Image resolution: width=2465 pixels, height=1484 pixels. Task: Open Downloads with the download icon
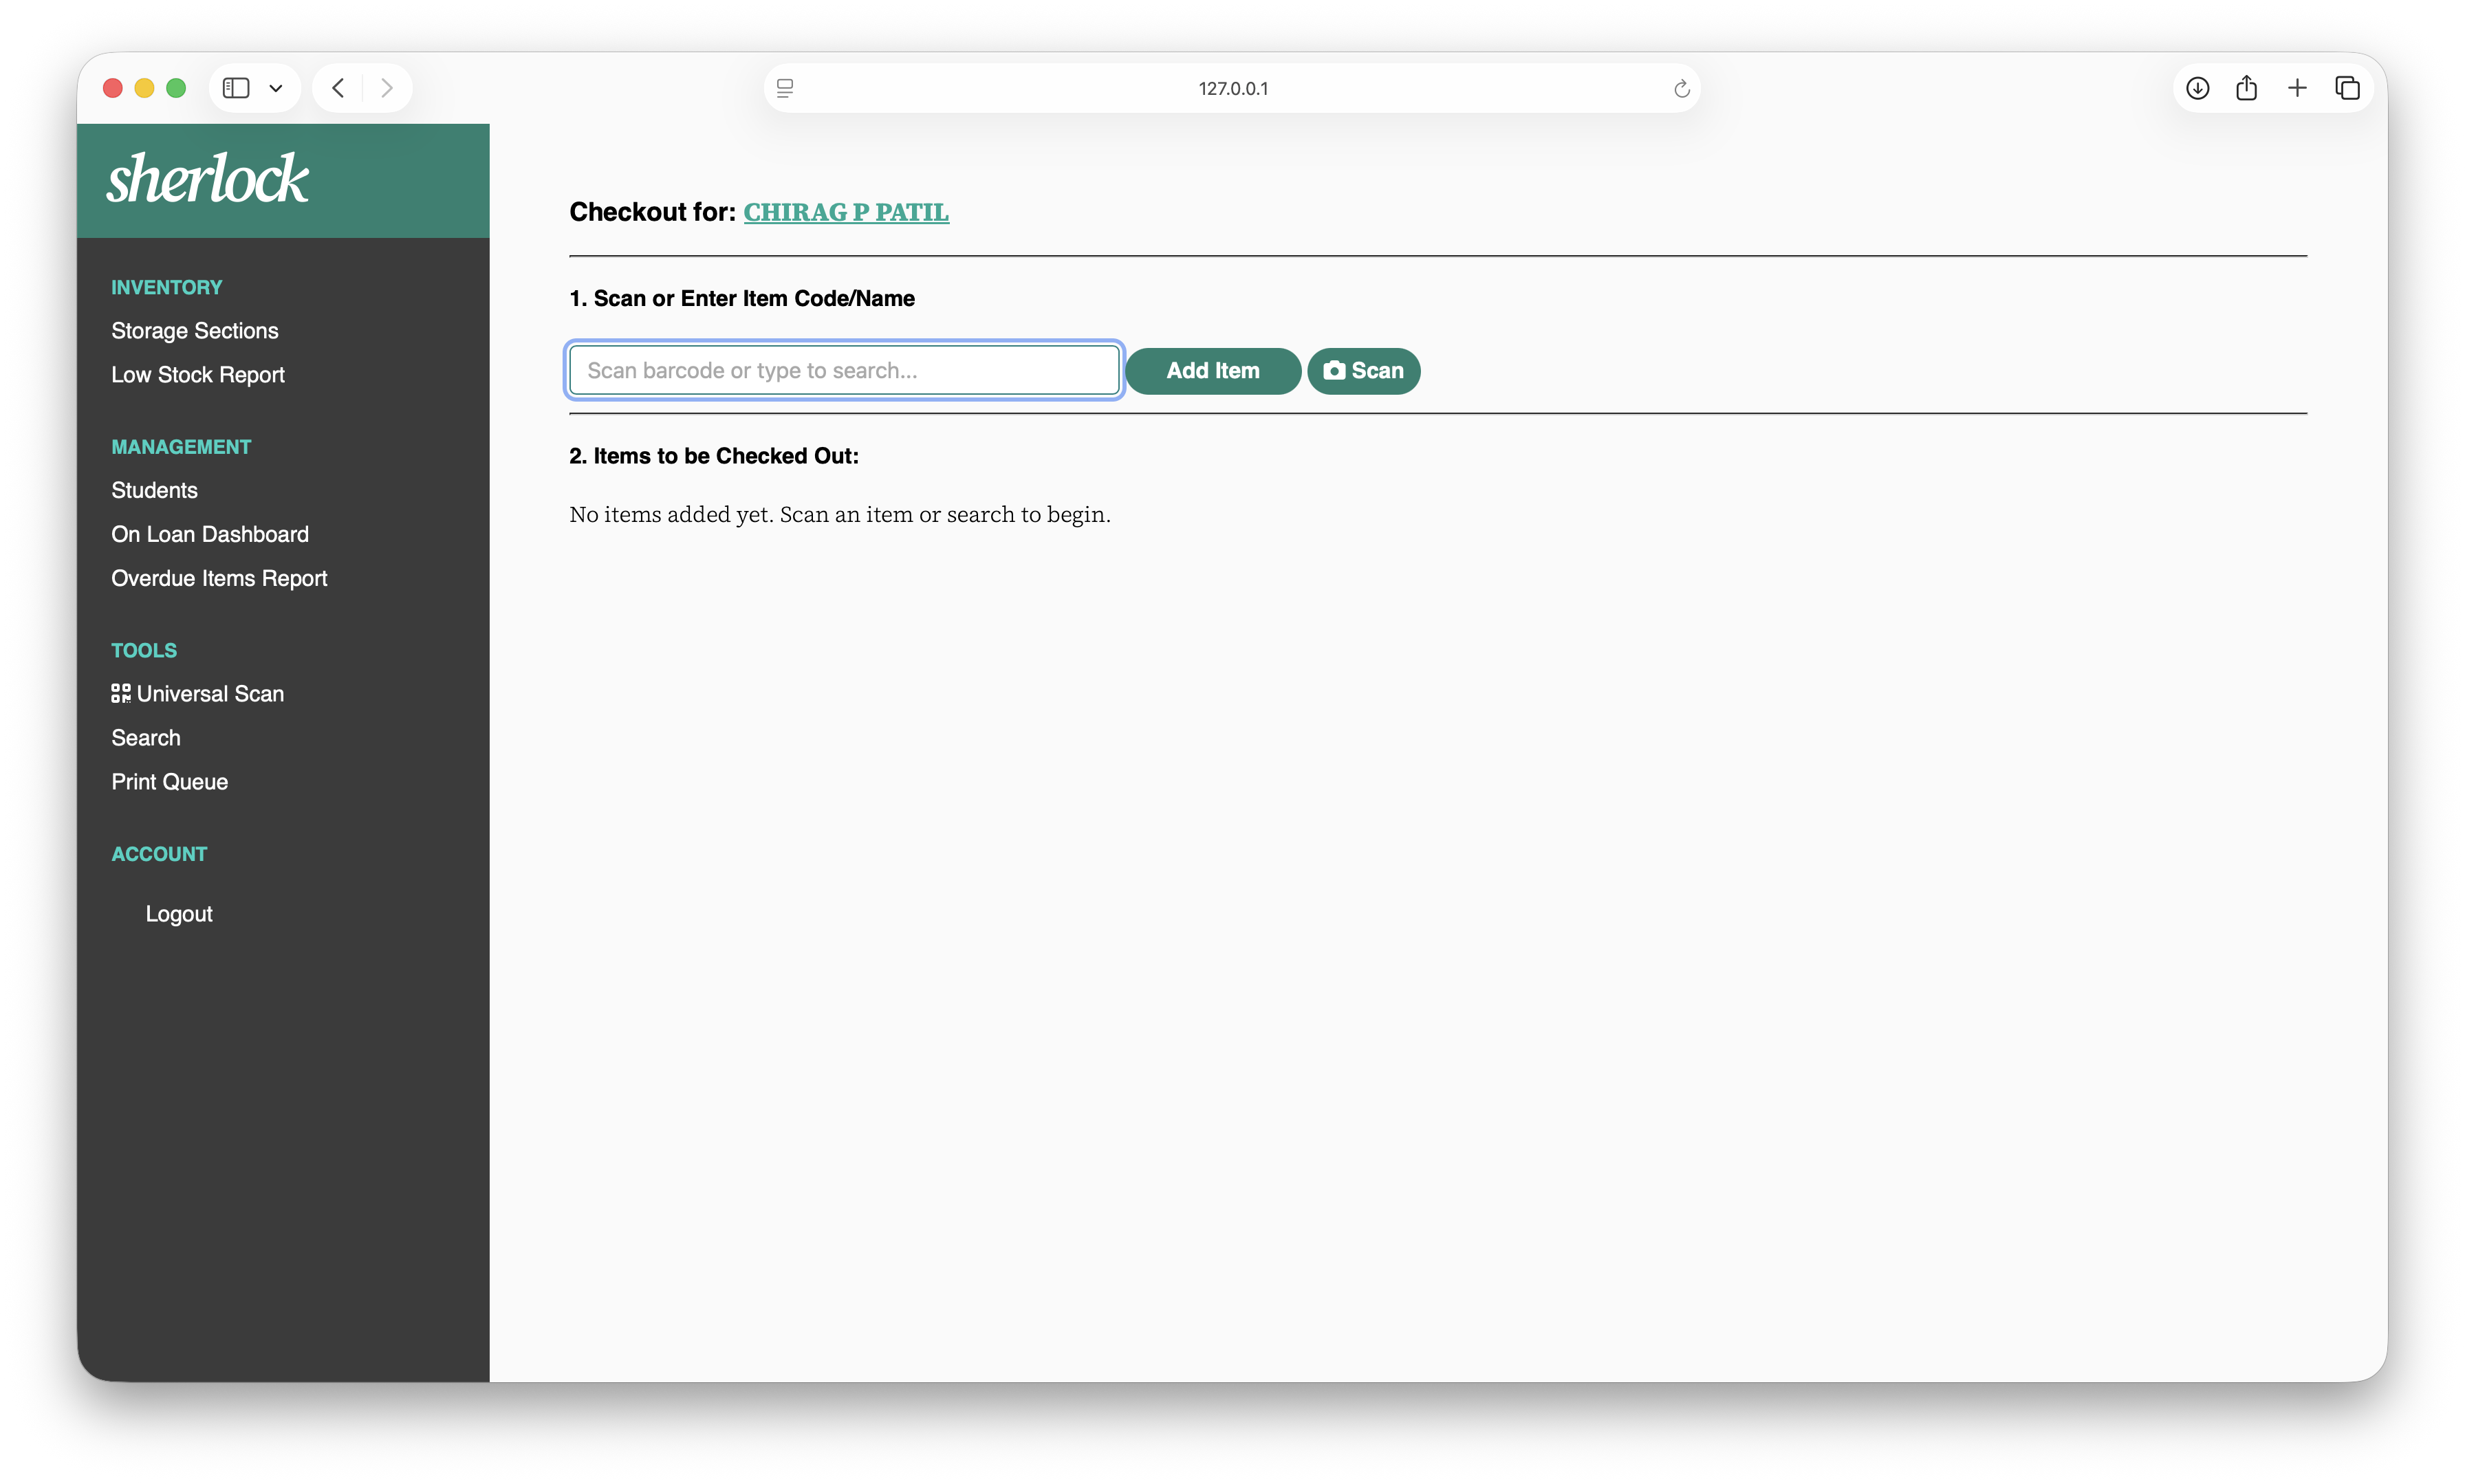[x=2197, y=88]
